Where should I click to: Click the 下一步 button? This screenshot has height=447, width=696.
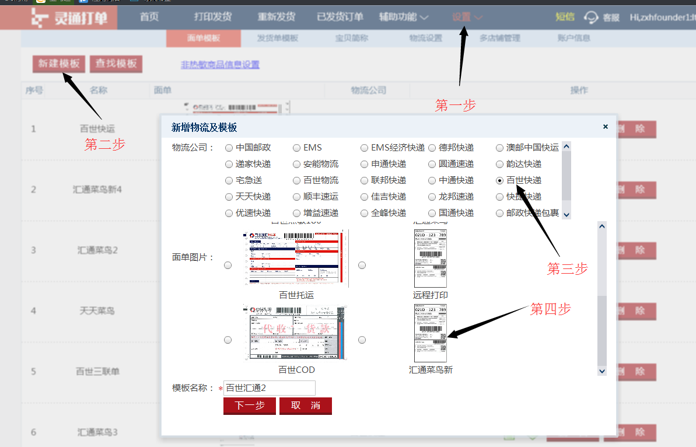(x=250, y=406)
